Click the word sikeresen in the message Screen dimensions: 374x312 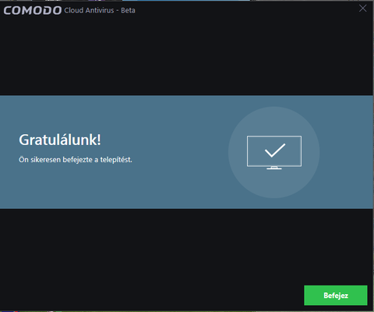[x=45, y=160]
